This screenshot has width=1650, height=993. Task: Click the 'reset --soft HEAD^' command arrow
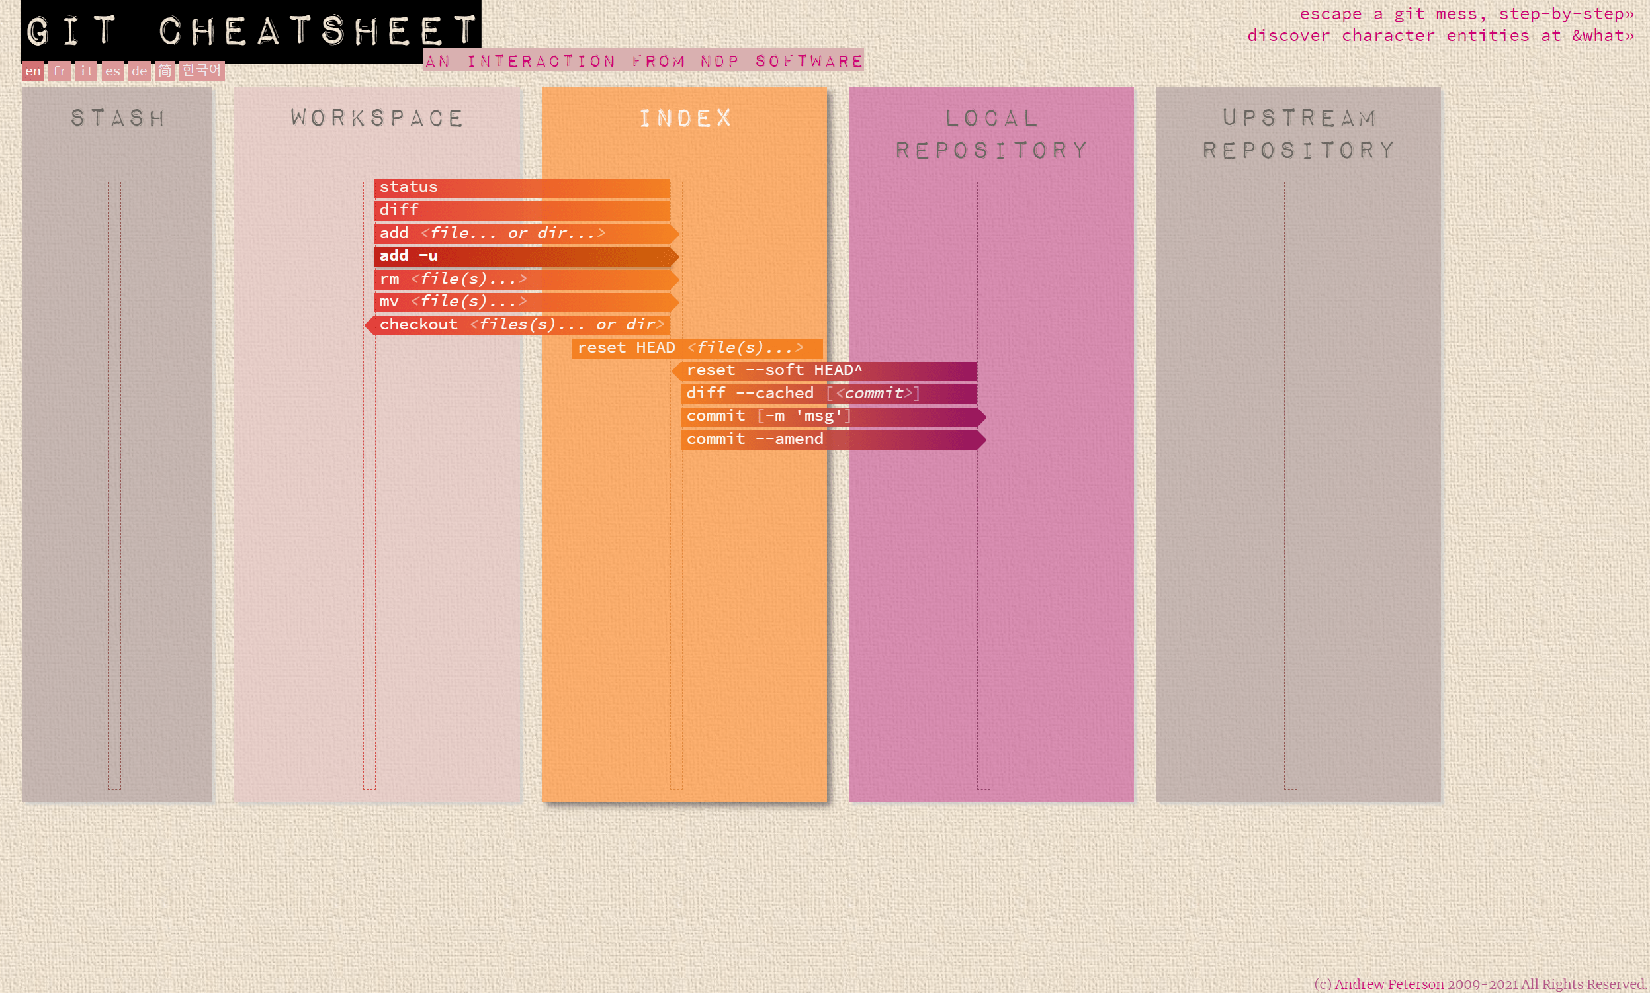tap(825, 370)
